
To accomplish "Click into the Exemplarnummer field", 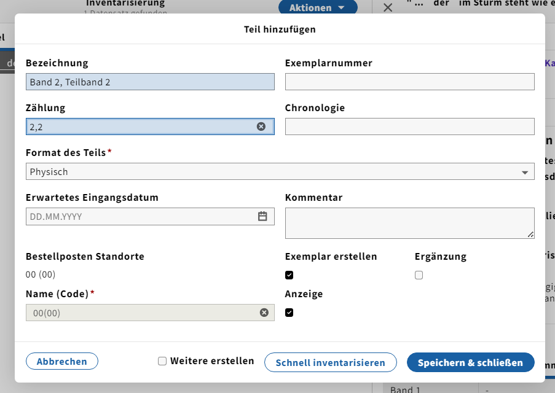I will (409, 82).
